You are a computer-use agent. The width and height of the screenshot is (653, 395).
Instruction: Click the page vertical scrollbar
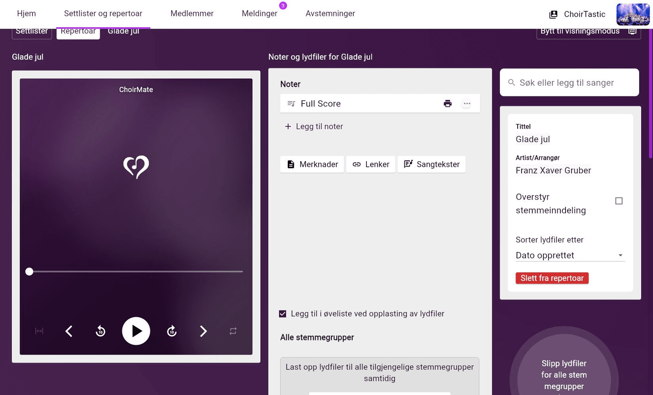pyautogui.click(x=651, y=93)
